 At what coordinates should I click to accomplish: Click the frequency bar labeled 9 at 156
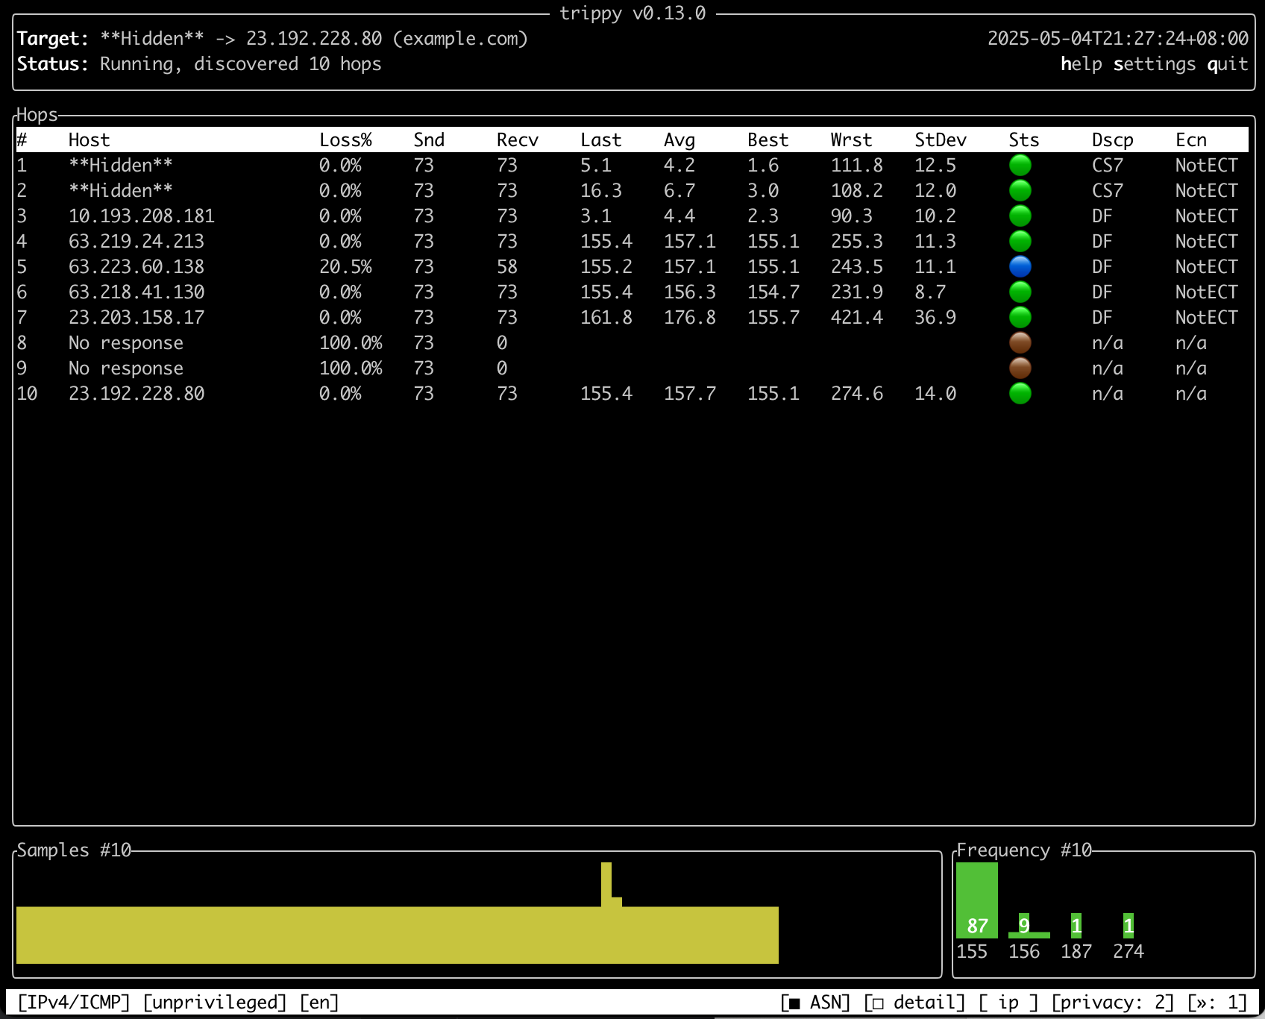click(1029, 926)
